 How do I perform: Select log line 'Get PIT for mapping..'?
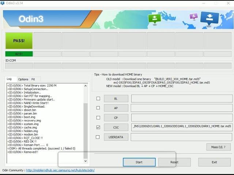coord(30,96)
